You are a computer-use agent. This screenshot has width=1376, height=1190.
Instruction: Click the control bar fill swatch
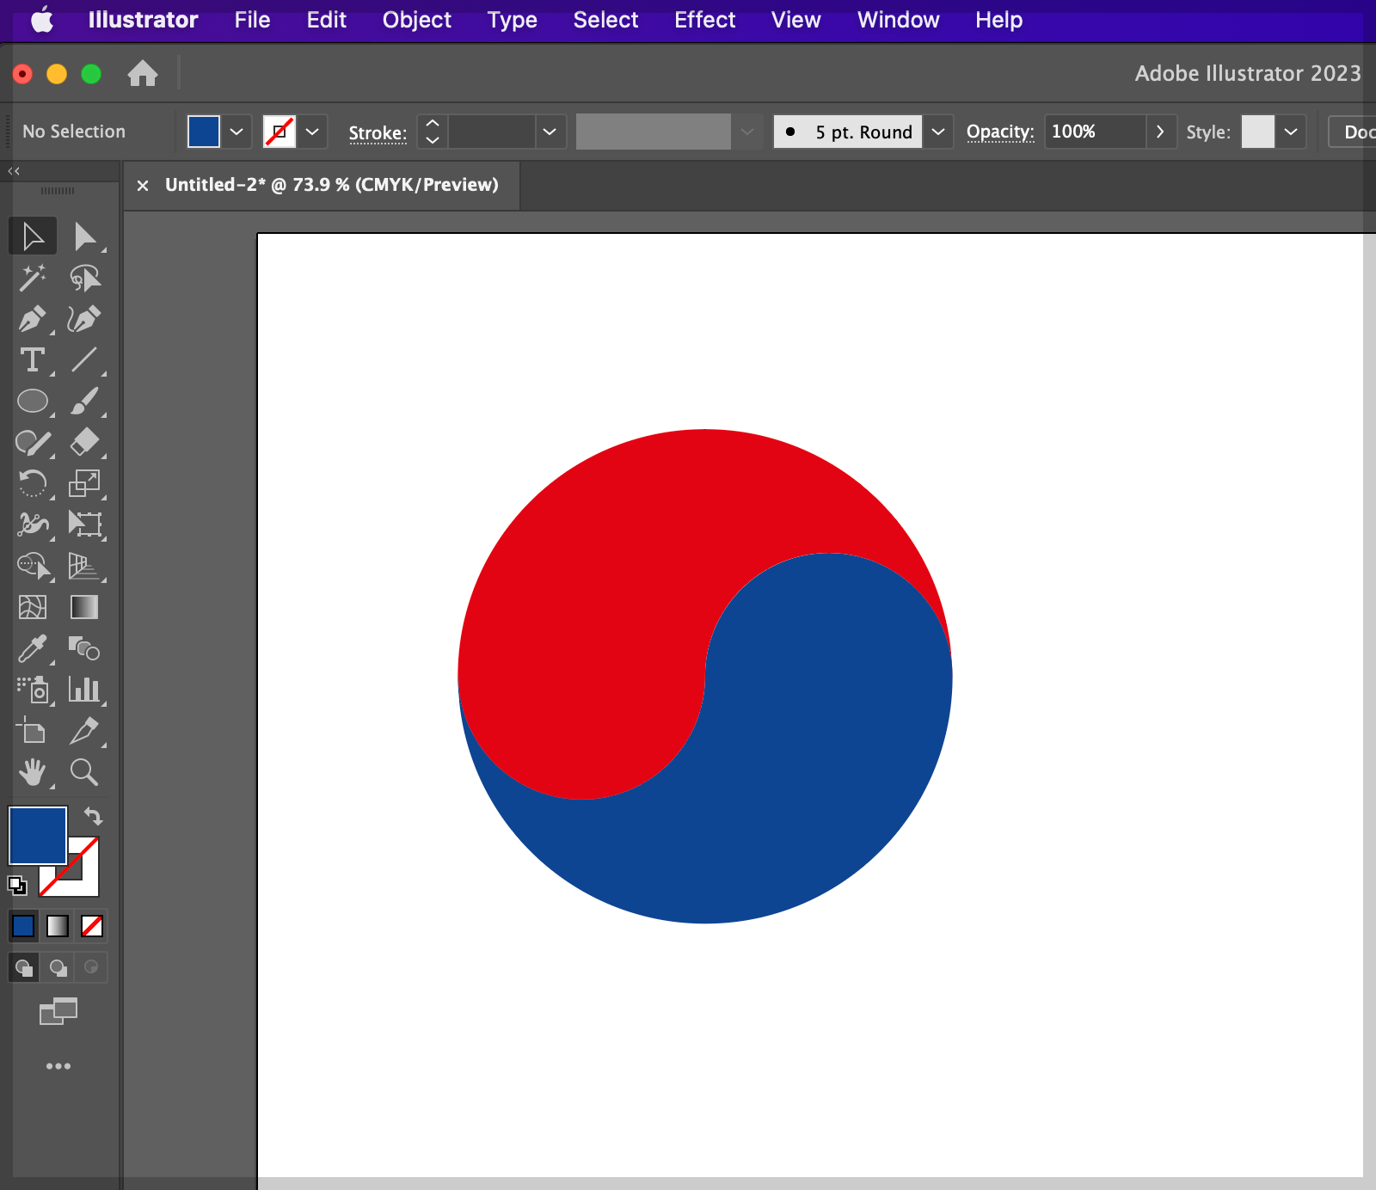204,132
